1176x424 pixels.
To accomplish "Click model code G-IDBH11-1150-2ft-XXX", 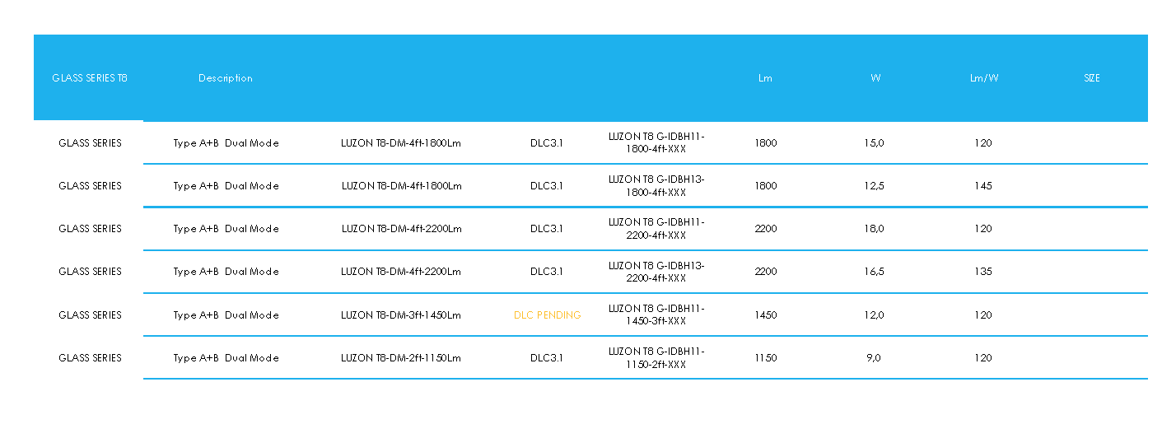I will coord(656,358).
